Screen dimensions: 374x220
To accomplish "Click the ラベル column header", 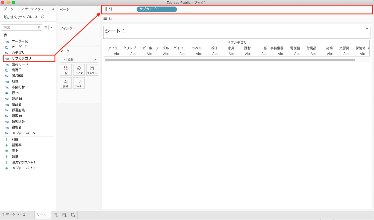I will click(197, 48).
